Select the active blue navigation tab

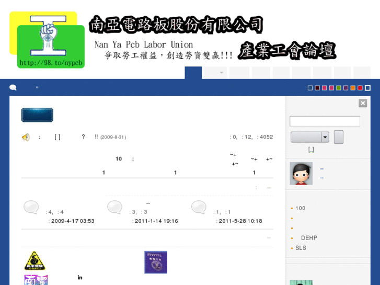193,73
